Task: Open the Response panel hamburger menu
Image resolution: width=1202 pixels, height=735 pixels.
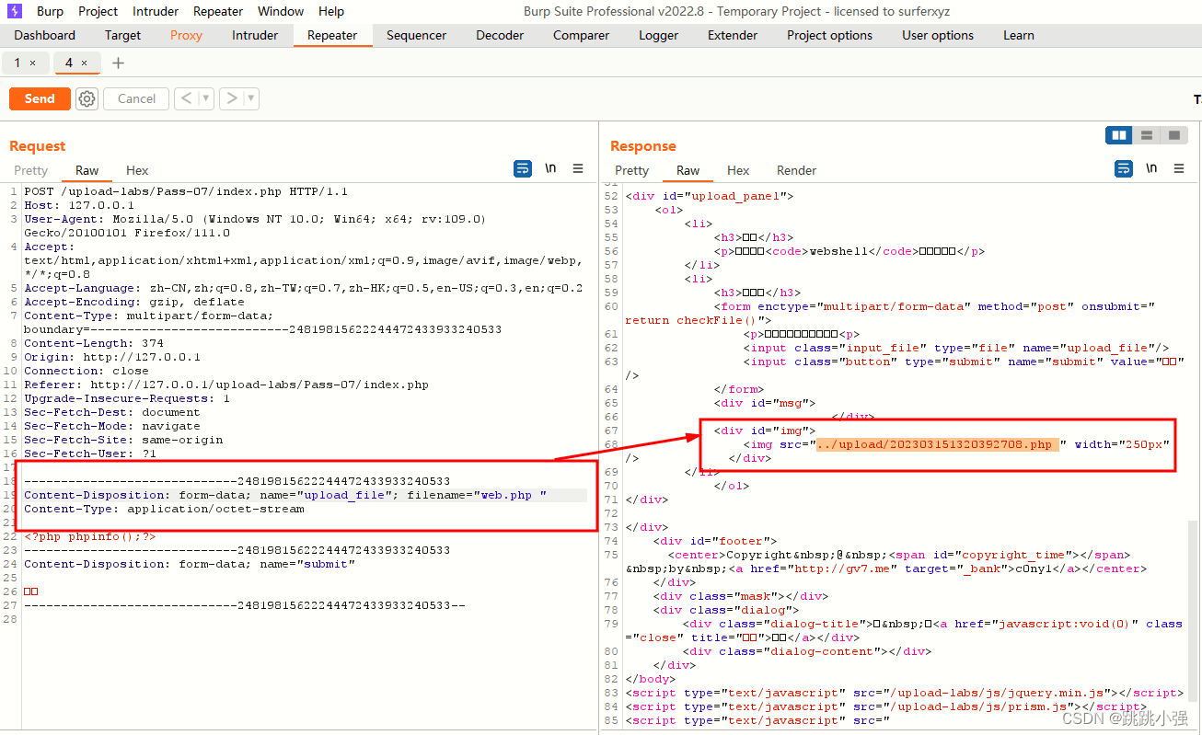Action: 1179,169
